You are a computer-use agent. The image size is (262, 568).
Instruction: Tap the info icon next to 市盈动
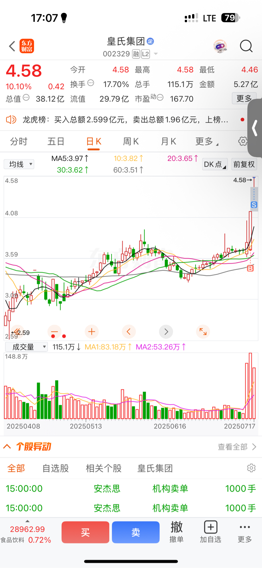160,98
